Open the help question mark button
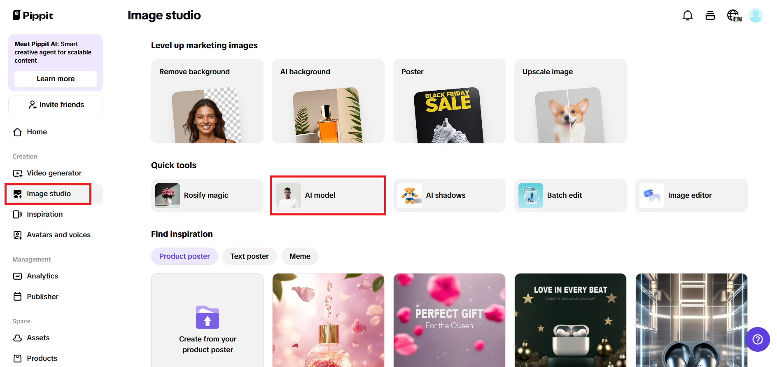Screen dimensions: 777x367 pyautogui.click(x=757, y=339)
